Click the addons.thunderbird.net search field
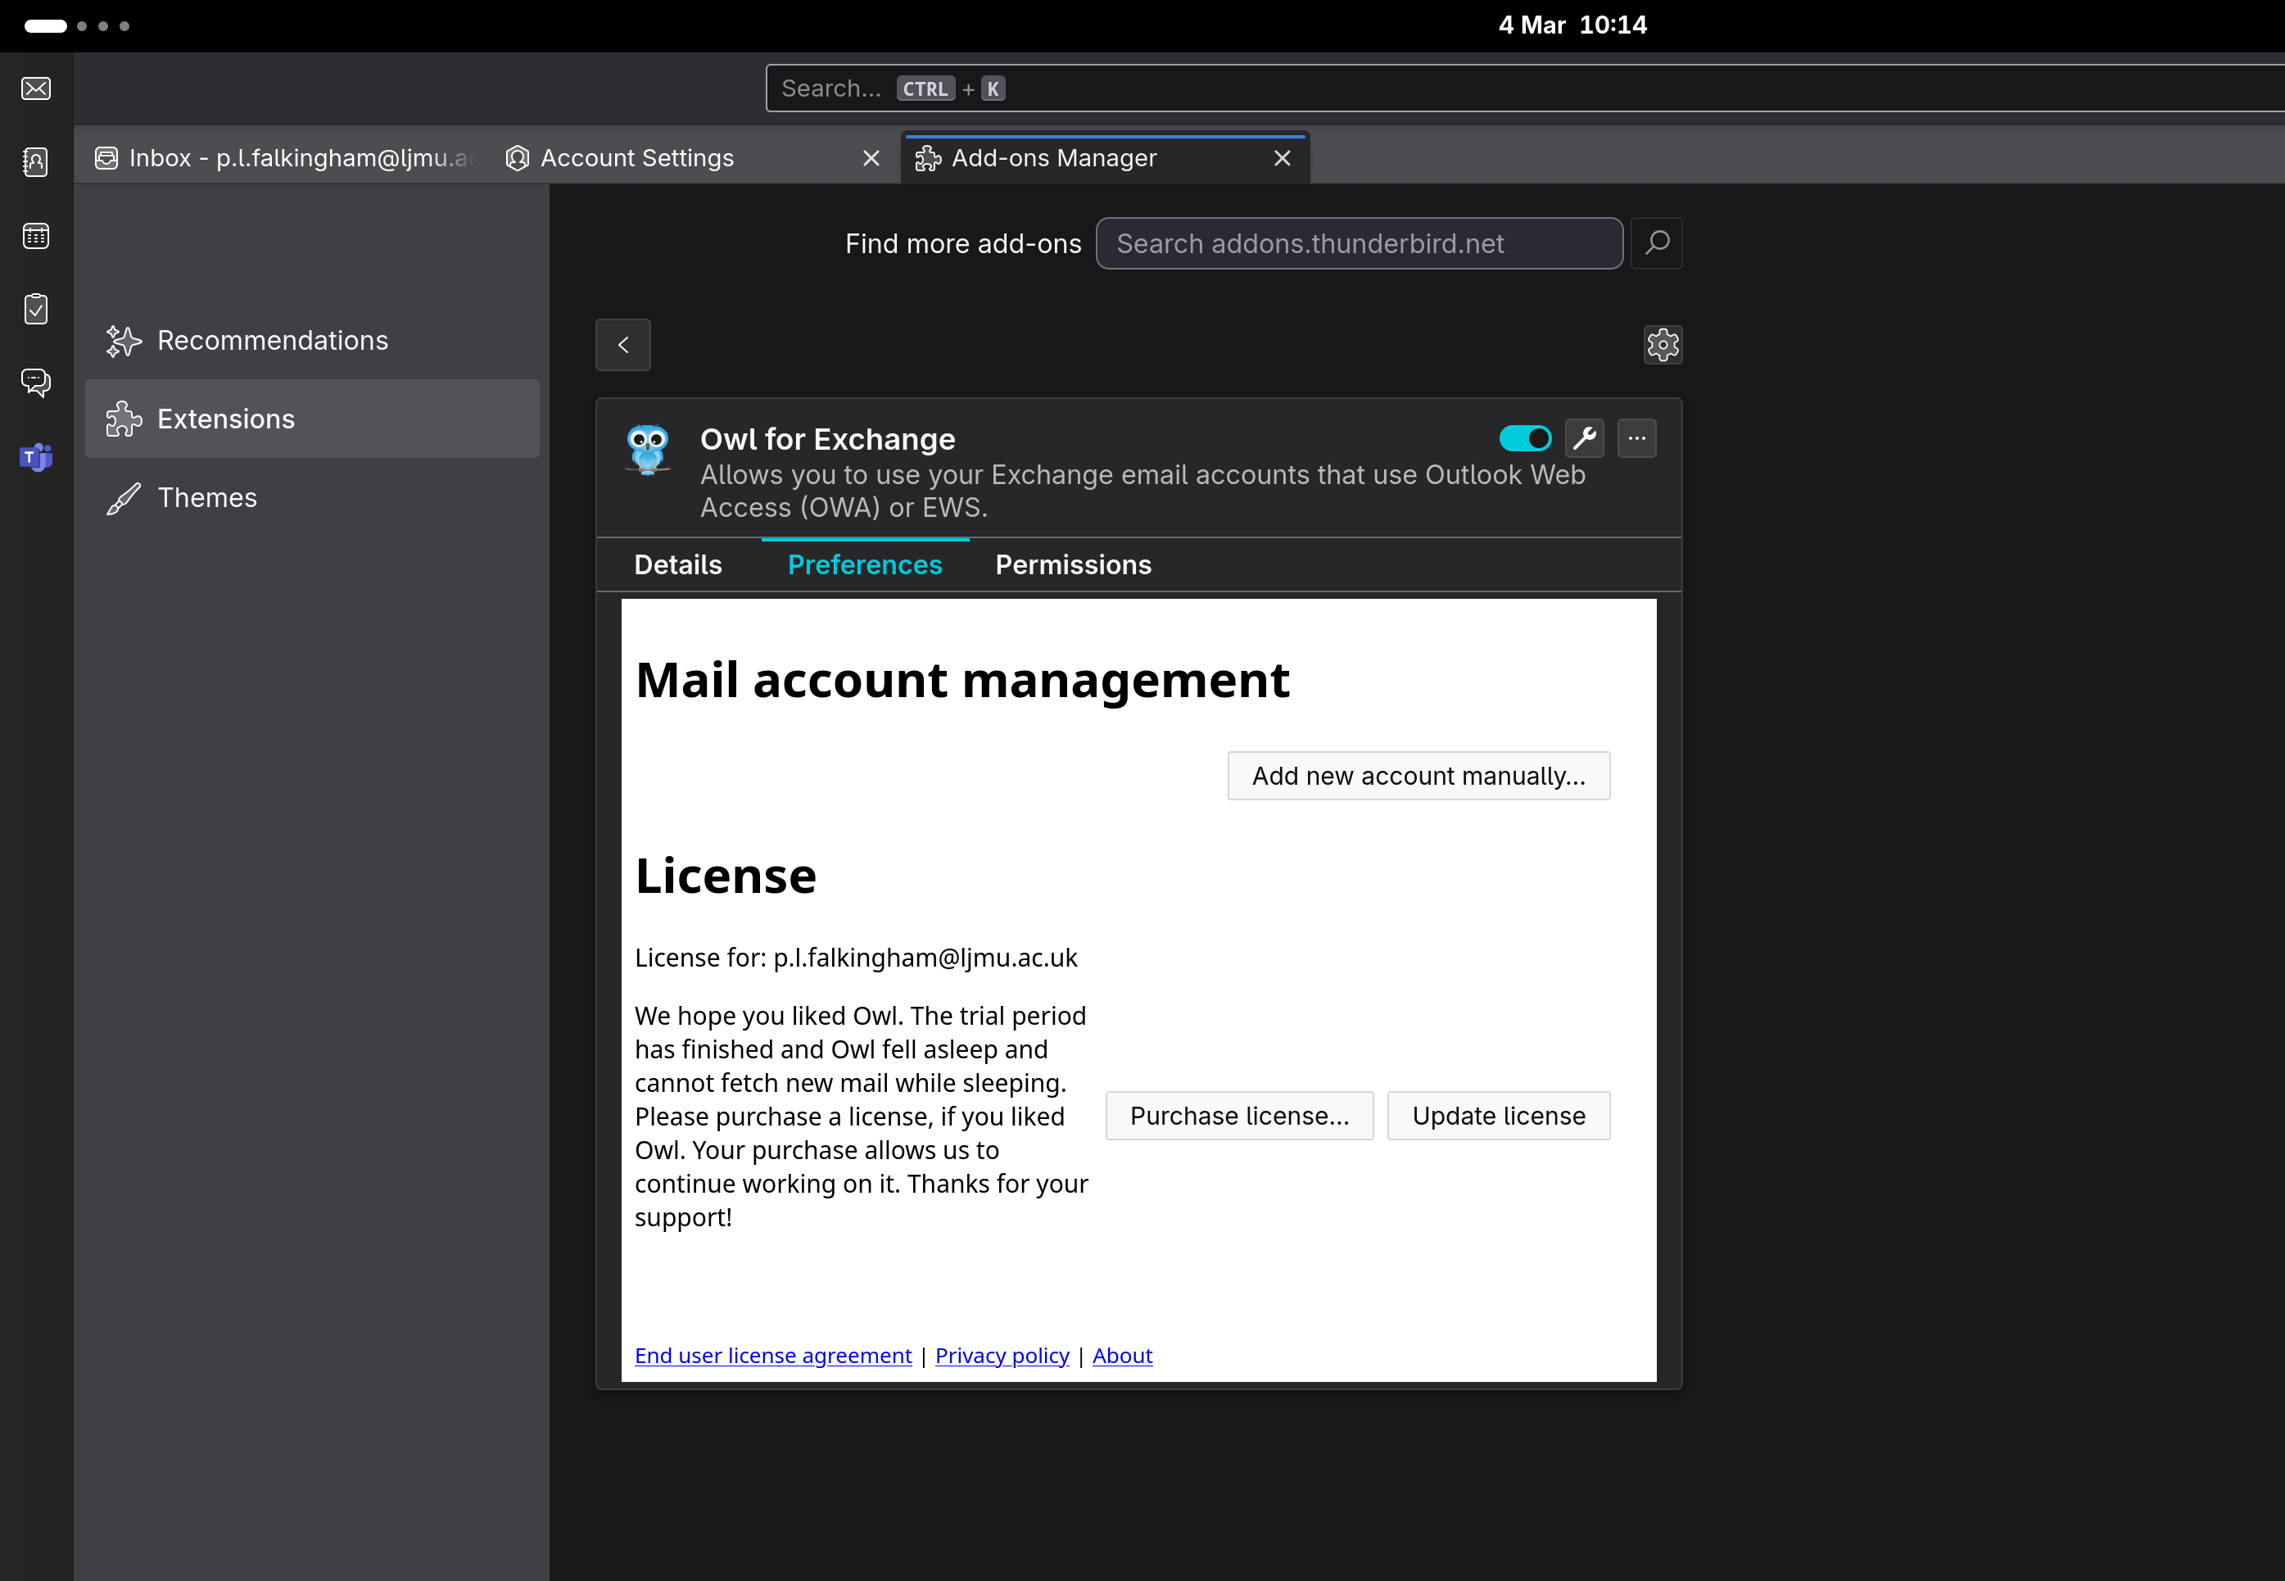The width and height of the screenshot is (2285, 1581). pos(1358,243)
